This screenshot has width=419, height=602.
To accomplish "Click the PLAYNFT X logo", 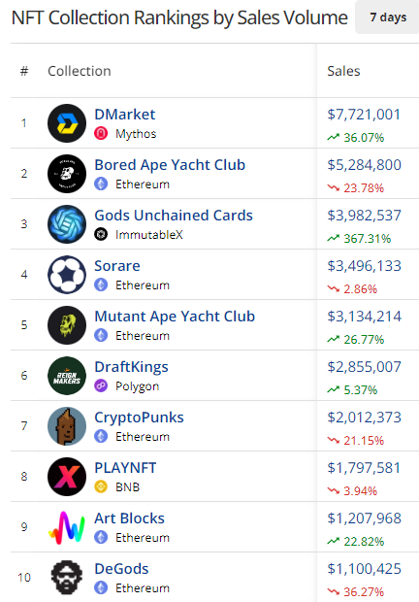I will [x=67, y=477].
